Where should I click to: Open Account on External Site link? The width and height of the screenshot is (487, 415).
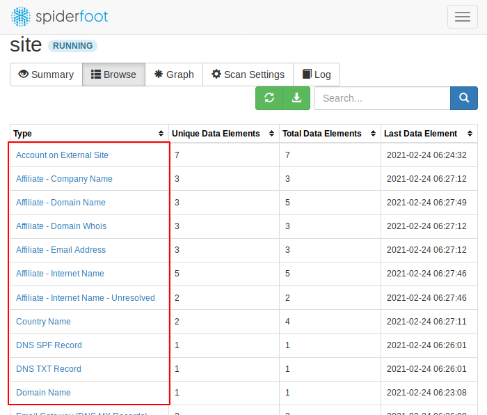point(62,155)
